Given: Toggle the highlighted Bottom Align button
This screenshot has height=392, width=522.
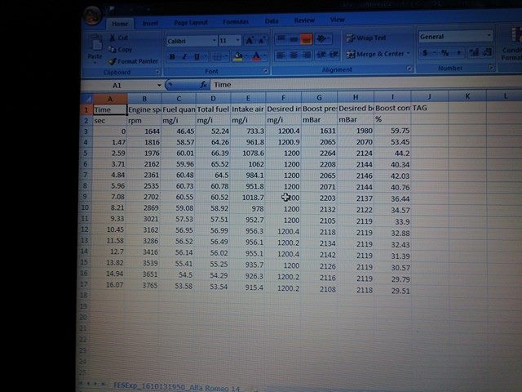Looking at the screenshot, I should click(307, 39).
